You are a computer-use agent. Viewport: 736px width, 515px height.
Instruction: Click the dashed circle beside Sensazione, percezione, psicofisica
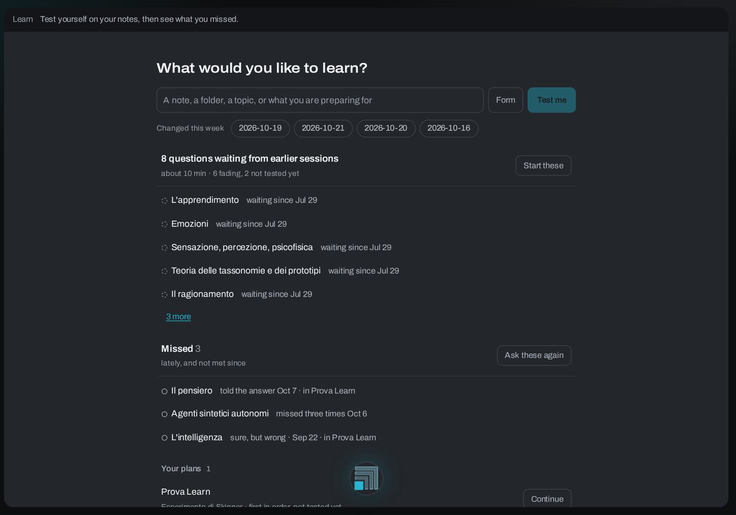pyautogui.click(x=164, y=248)
